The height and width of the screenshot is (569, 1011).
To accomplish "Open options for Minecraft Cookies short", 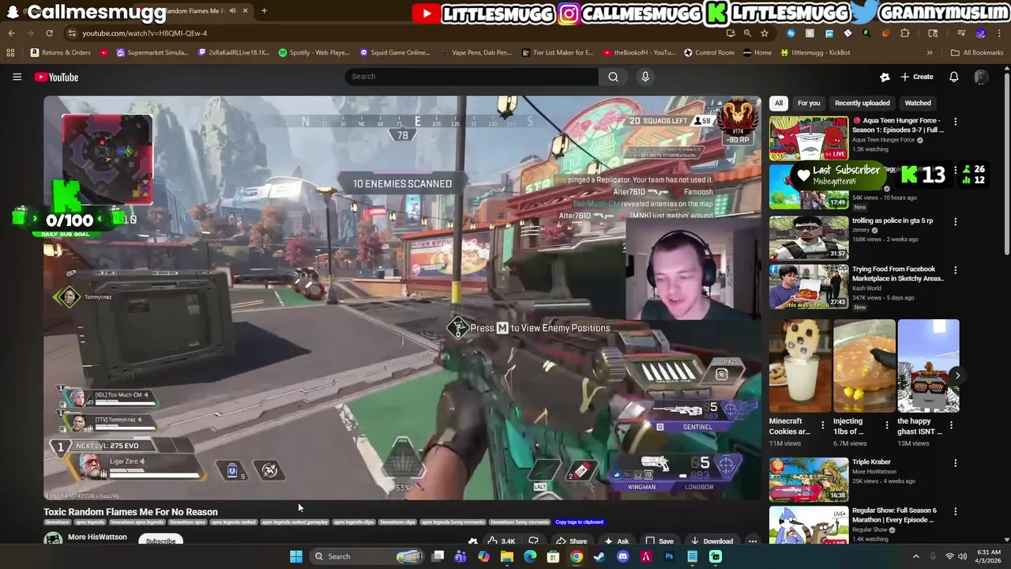I will click(822, 425).
